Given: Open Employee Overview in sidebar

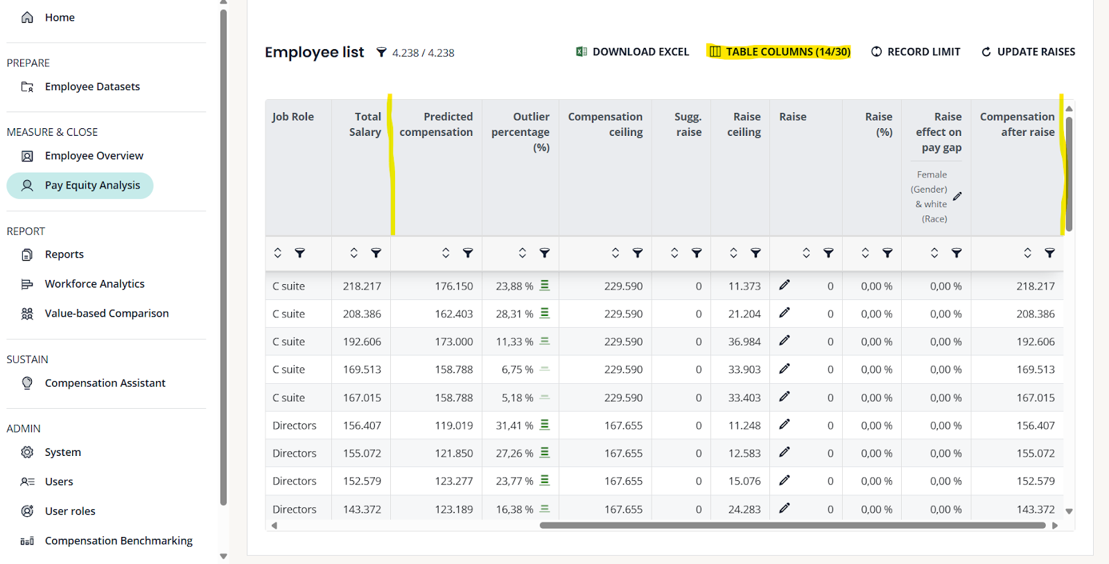Looking at the screenshot, I should pyautogui.click(x=94, y=156).
